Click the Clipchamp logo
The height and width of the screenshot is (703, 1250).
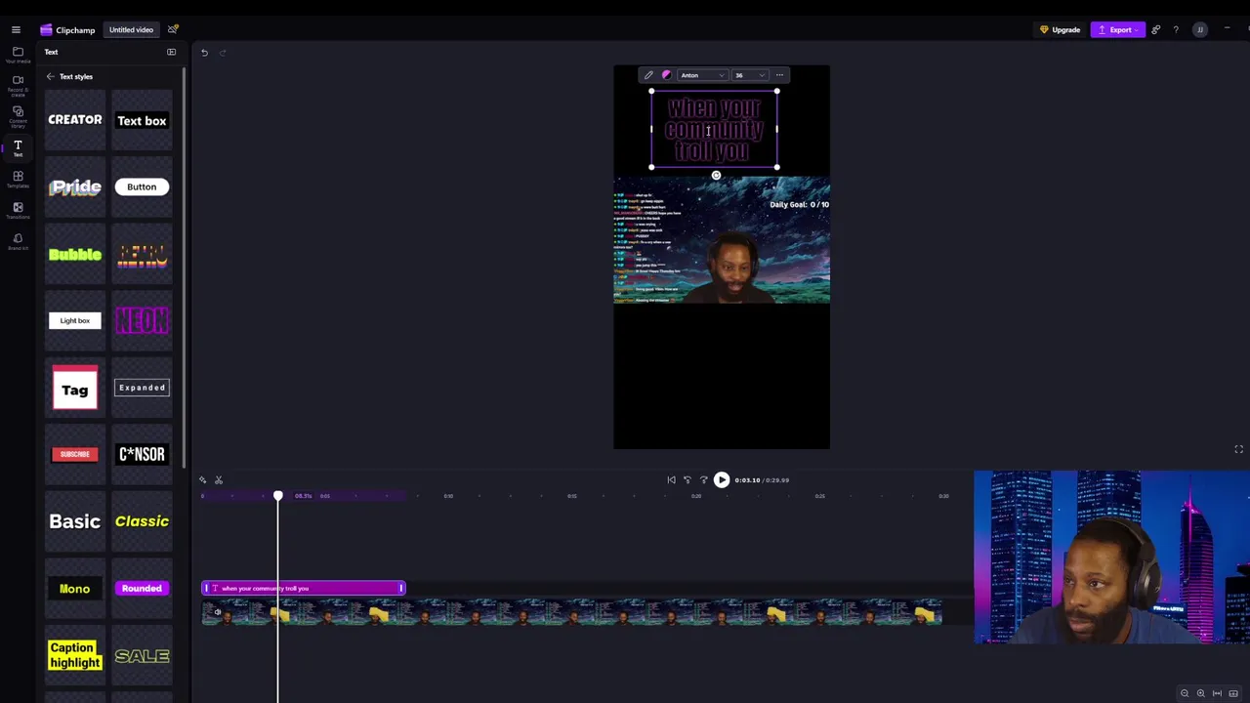point(67,30)
